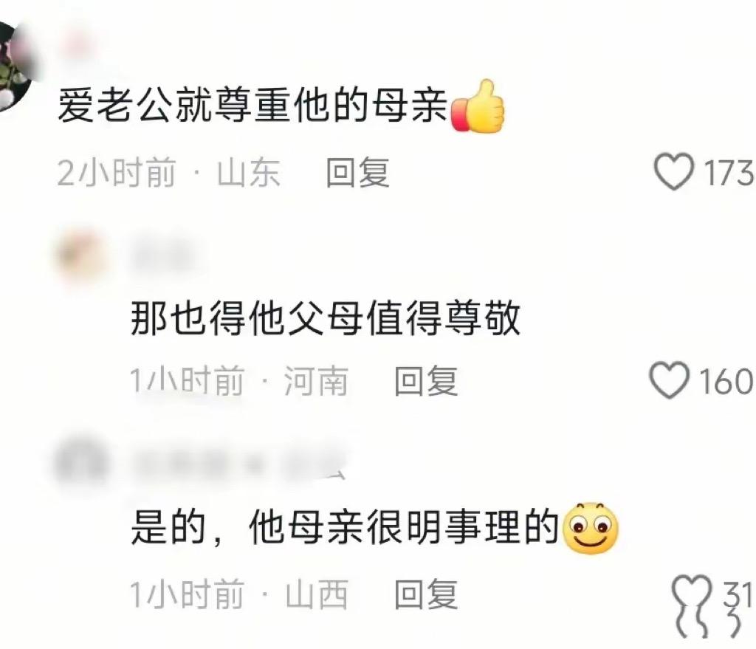The width and height of the screenshot is (756, 649).
Task: Like the comment with 173 likes
Action: [x=673, y=171]
